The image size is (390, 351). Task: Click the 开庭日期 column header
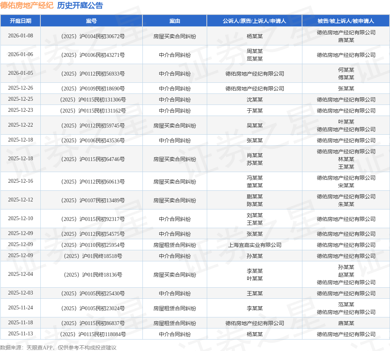[21, 21]
